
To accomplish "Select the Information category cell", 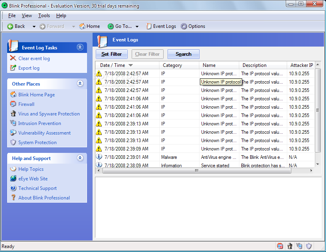I will (x=171, y=165).
